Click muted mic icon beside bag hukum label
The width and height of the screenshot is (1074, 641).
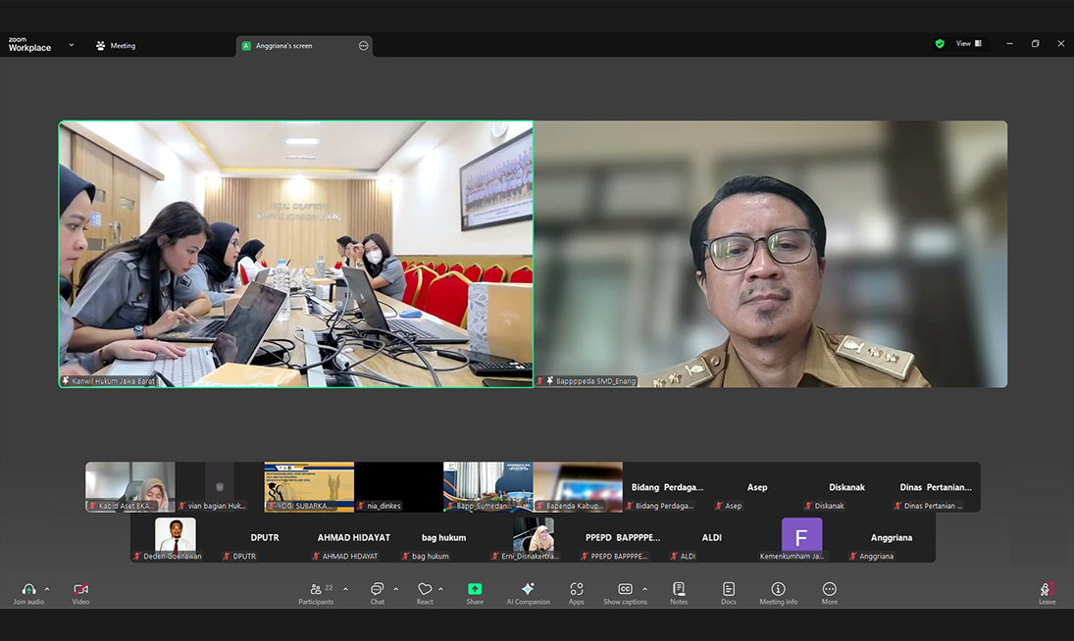(405, 556)
